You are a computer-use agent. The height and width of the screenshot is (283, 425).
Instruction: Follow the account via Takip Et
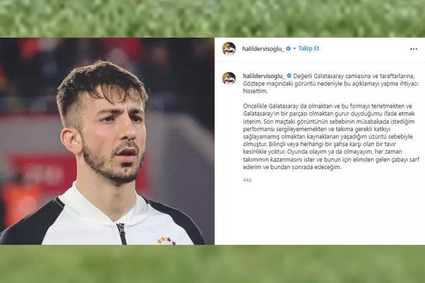point(309,49)
